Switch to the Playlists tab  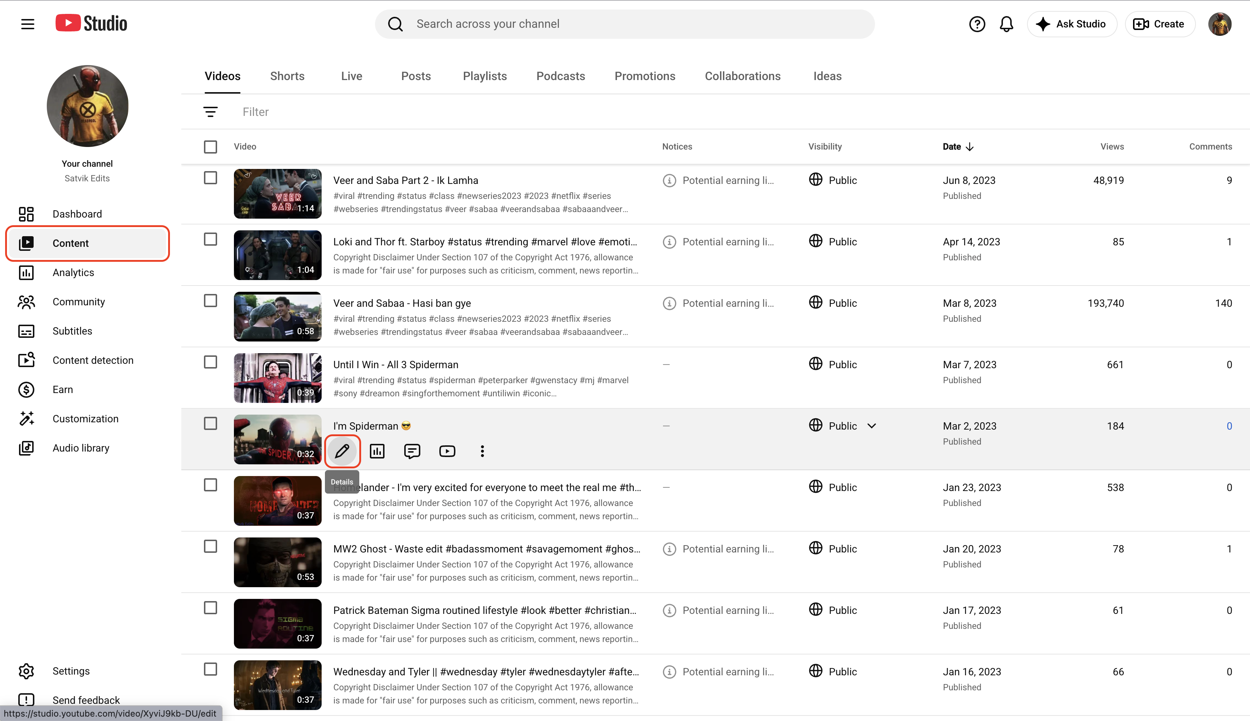tap(485, 76)
